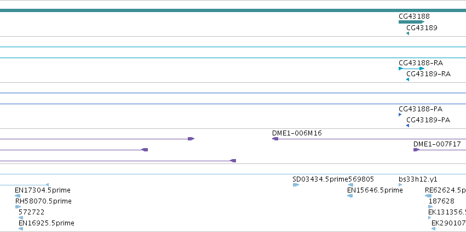Click the 187628 EST label
Screen dimensions: 466x232
tap(441, 202)
